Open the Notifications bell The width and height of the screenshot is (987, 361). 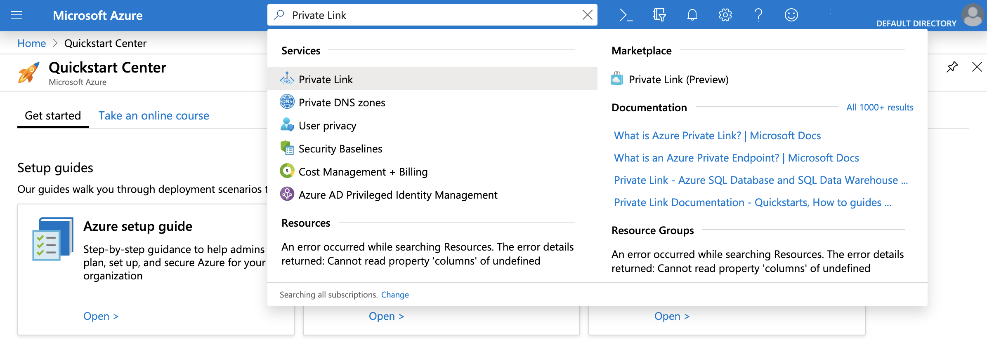(692, 15)
